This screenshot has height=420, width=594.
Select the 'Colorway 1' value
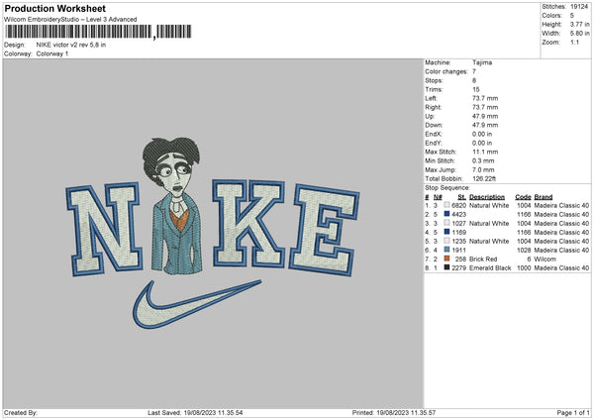(52, 53)
